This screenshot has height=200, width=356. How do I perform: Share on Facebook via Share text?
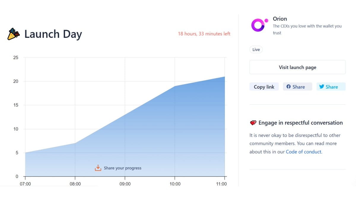pyautogui.click(x=298, y=87)
